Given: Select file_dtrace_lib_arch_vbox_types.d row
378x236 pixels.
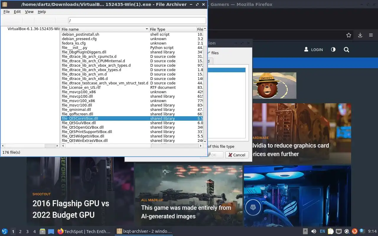Looking at the screenshot, I should coord(132,70).
